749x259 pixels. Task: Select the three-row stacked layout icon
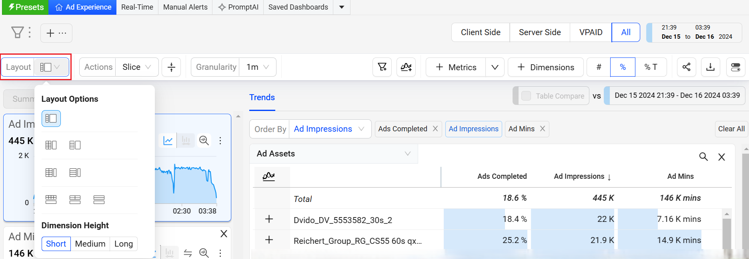(99, 200)
